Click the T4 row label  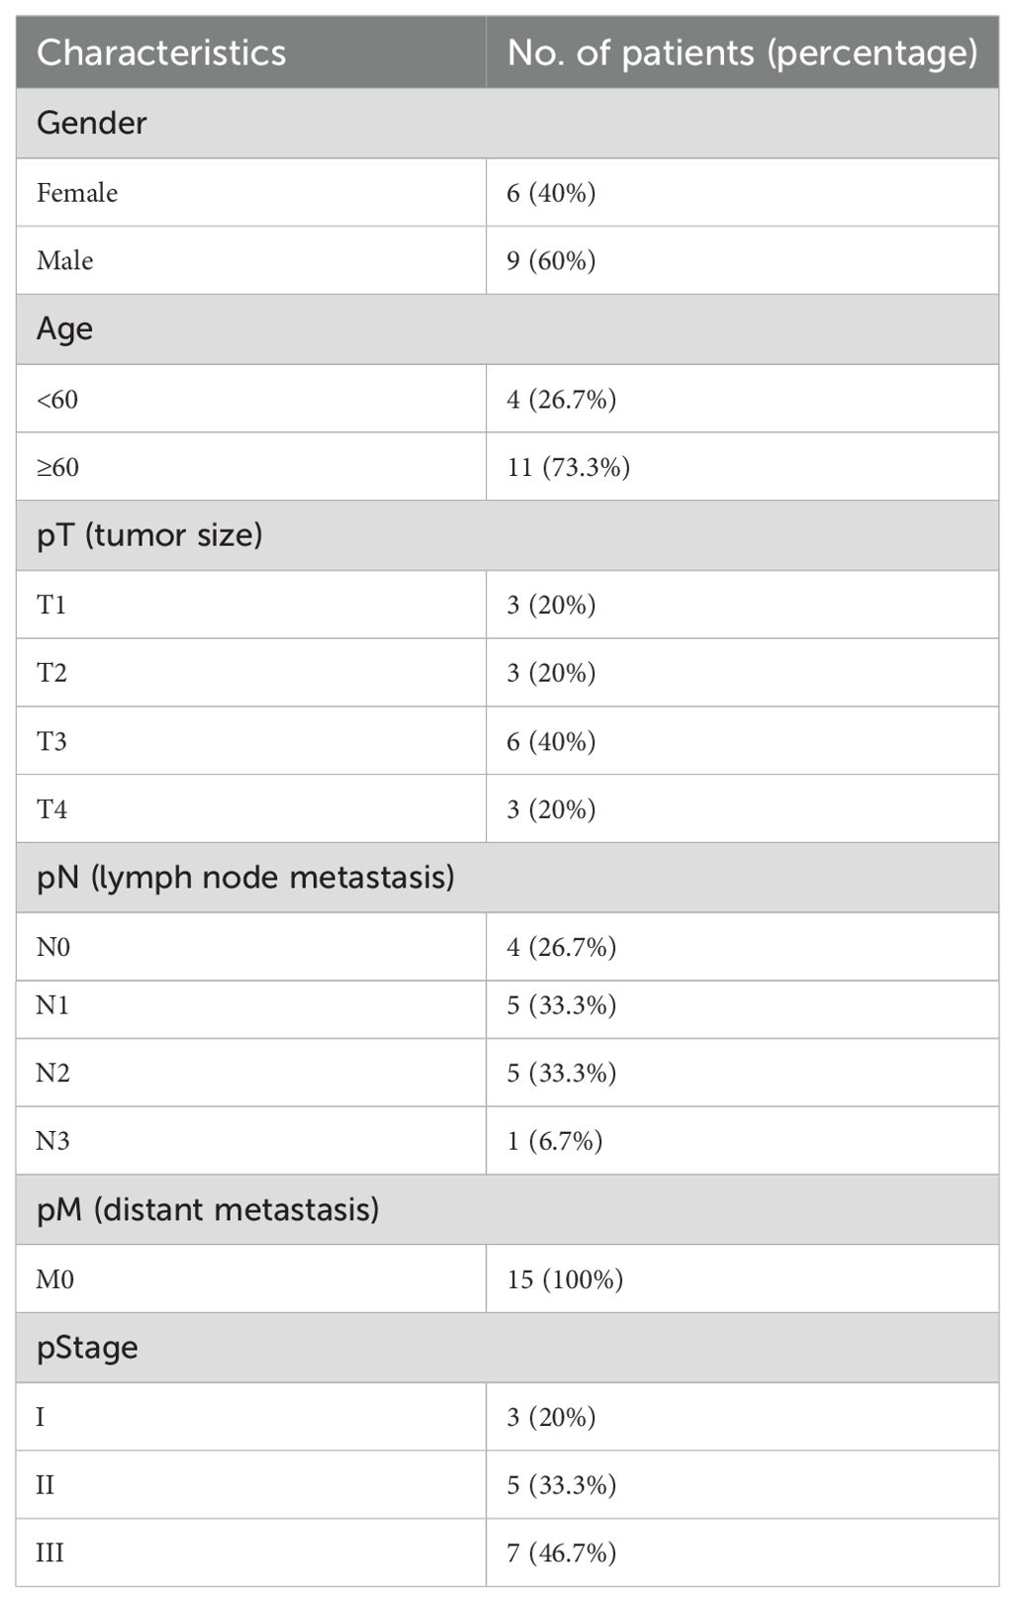52,809
